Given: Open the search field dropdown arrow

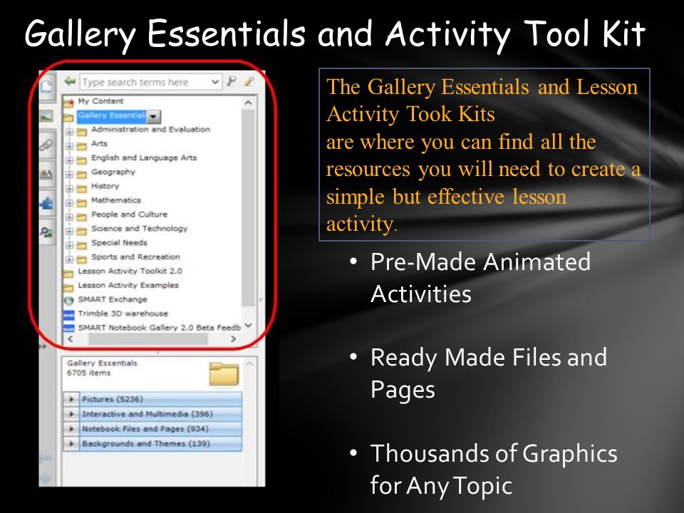Looking at the screenshot, I should (x=215, y=82).
